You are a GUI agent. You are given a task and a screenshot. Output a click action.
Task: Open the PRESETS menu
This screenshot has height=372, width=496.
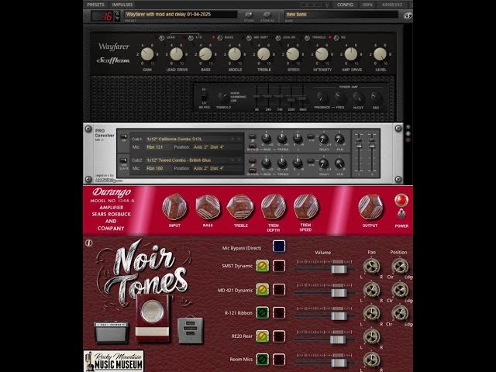click(x=95, y=5)
